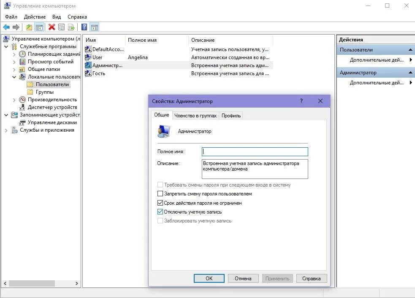
Task: Collapse the Пользователи actions section arrow
Action: [410, 50]
